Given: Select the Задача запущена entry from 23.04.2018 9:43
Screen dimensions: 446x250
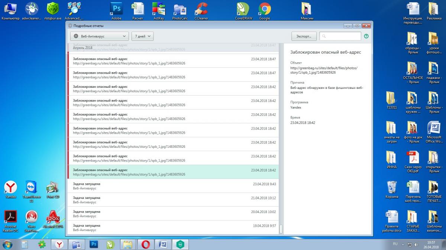Looking at the screenshot, I should coord(173,186).
